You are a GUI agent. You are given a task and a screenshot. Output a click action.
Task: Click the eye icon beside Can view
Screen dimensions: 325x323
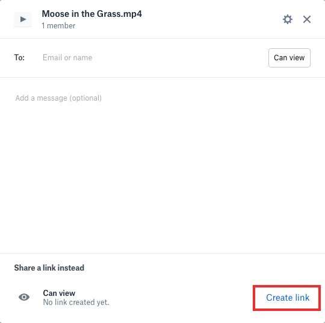tap(24, 297)
